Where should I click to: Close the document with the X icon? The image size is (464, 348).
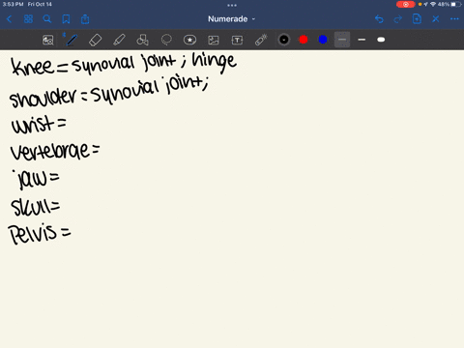[436, 19]
